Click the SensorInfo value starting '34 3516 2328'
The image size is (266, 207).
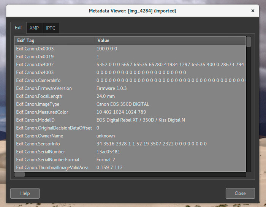152,144
